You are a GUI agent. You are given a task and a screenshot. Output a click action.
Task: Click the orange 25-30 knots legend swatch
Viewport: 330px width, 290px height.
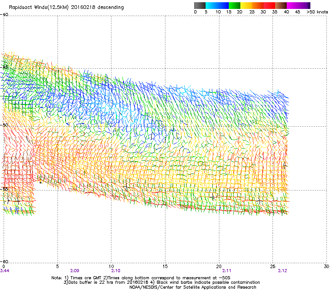(258, 5)
